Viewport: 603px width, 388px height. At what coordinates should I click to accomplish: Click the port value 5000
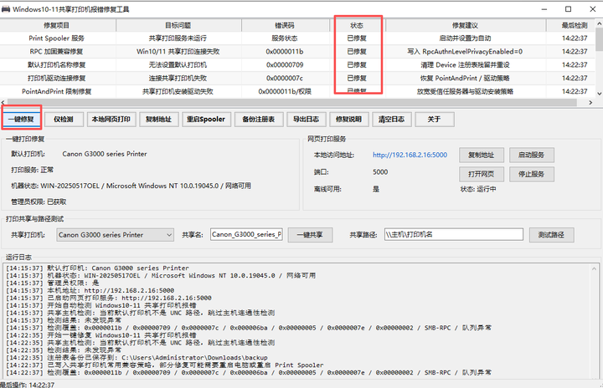[380, 172]
